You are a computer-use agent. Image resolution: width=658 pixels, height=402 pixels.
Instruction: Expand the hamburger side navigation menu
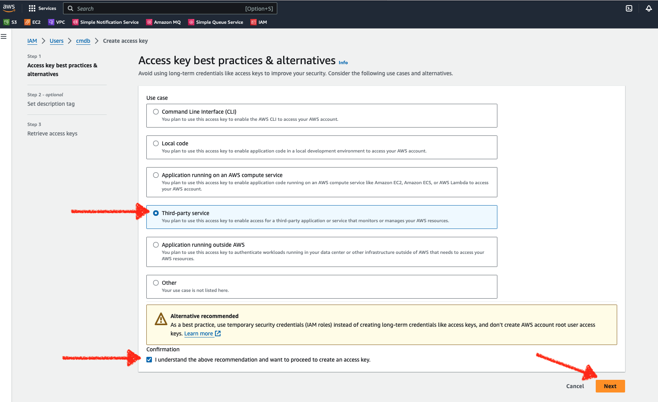pyautogui.click(x=4, y=36)
